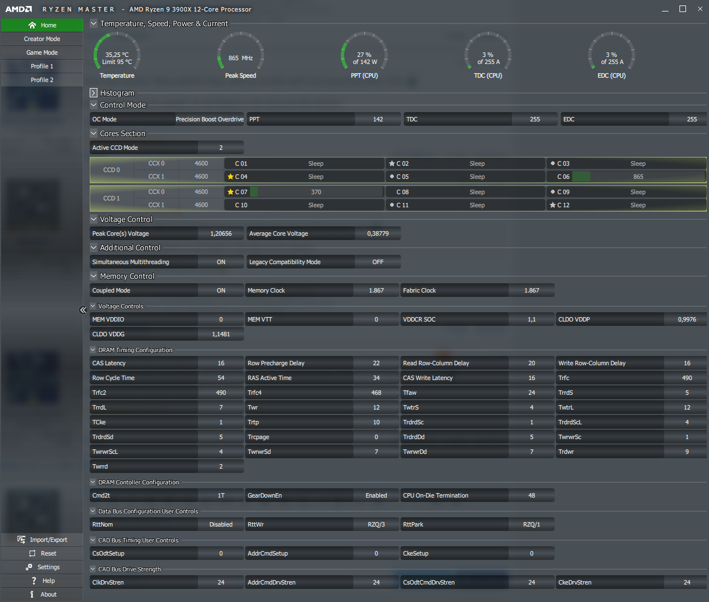The height and width of the screenshot is (602, 709).
Task: Switch to Creator Mode
Action: [42, 39]
